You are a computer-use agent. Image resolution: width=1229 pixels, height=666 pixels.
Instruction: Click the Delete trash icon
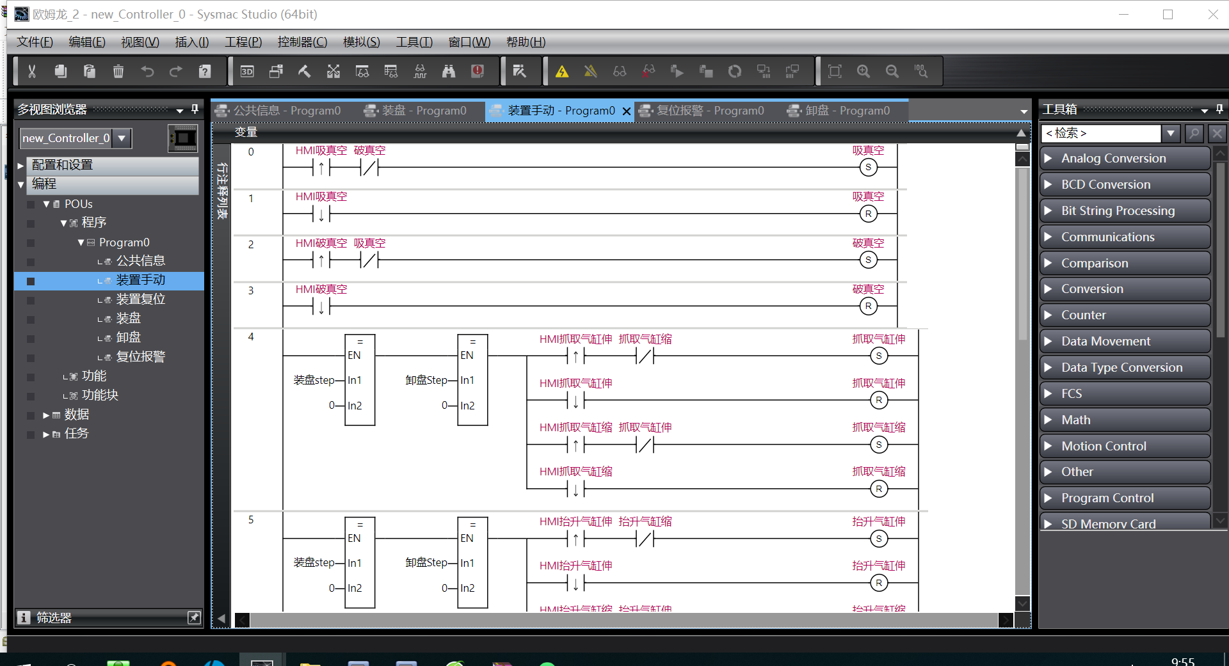pyautogui.click(x=118, y=71)
